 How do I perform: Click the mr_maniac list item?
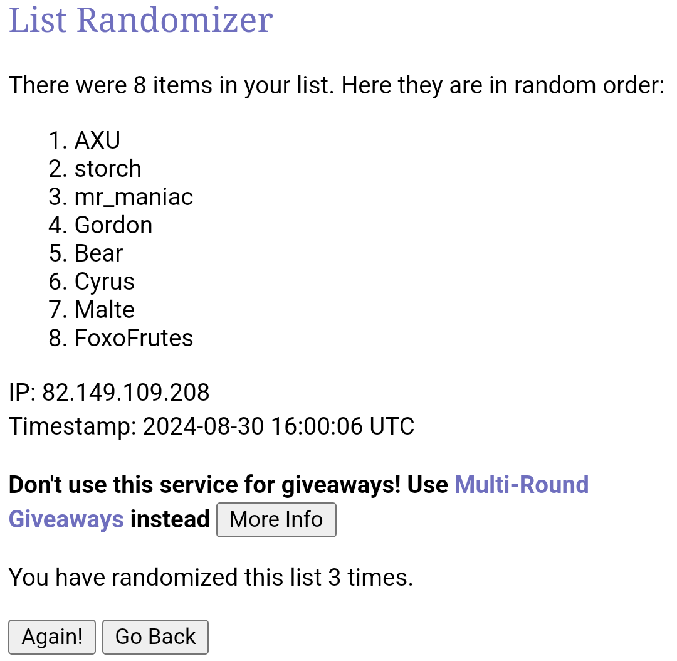pos(134,197)
